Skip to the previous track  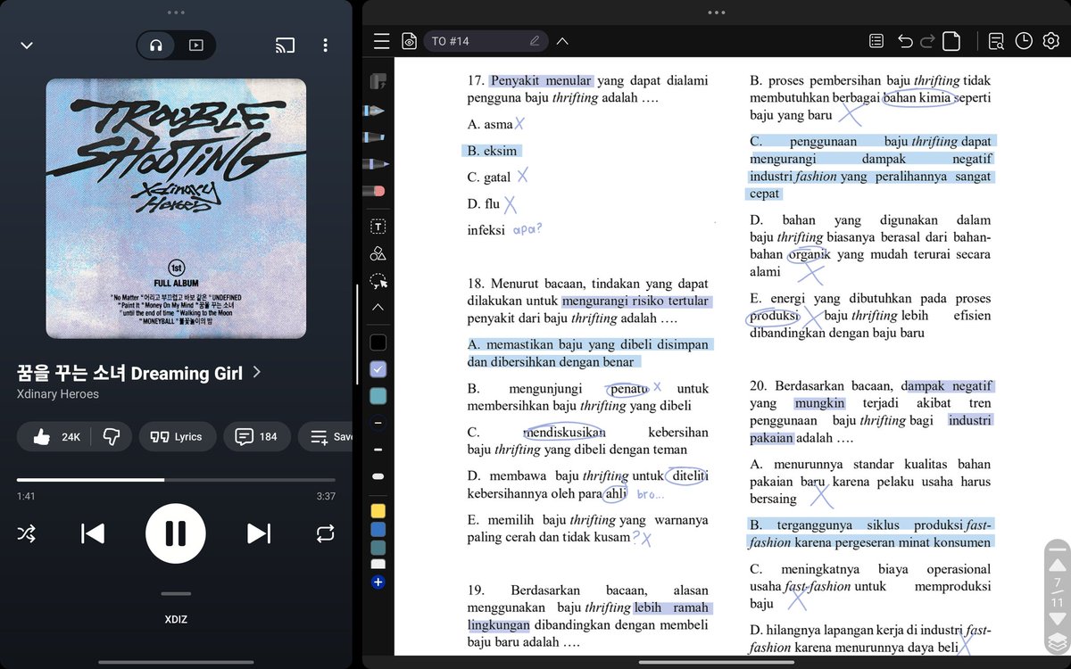click(92, 533)
